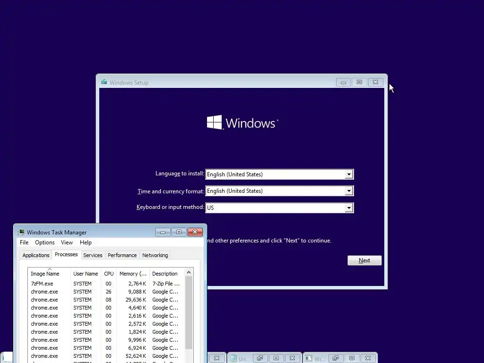
Task: Open the File menu in Task Manager
Action: [24, 242]
